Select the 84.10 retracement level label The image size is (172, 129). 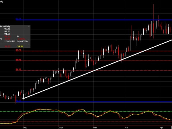pos(18,70)
